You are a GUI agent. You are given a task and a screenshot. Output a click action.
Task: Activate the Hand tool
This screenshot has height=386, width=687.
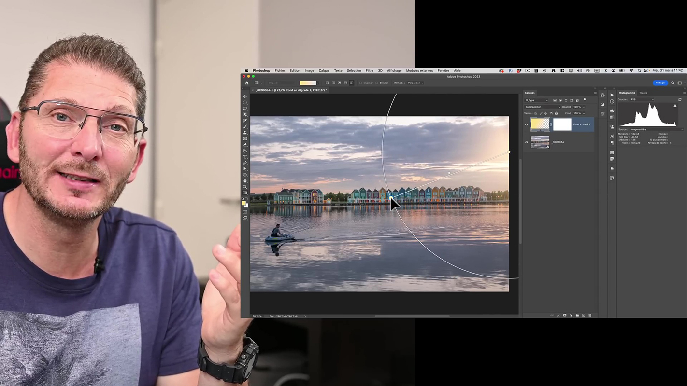245,181
